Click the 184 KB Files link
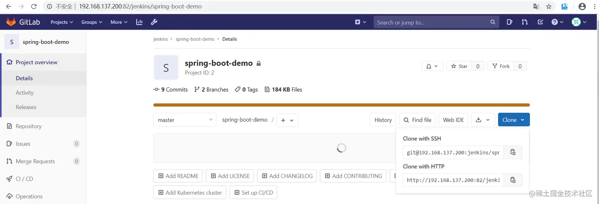 [x=283, y=89]
